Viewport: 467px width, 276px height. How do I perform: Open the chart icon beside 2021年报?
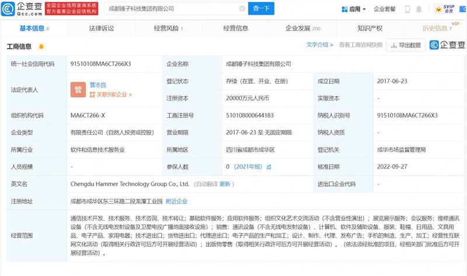click(269, 167)
